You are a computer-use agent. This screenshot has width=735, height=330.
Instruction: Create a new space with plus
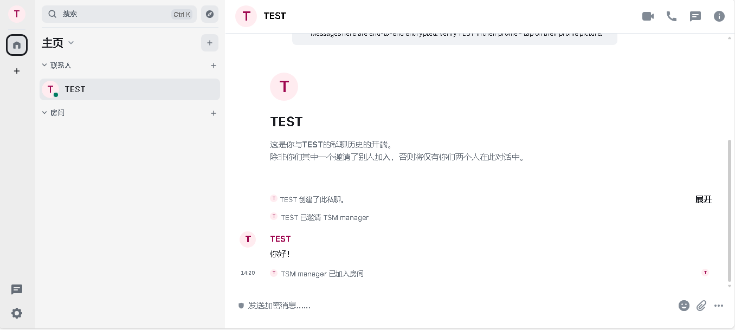click(17, 71)
